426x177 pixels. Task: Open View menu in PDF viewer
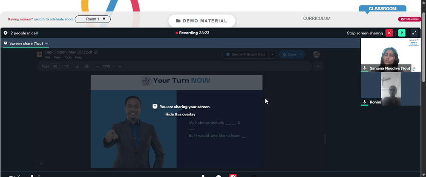57,57
